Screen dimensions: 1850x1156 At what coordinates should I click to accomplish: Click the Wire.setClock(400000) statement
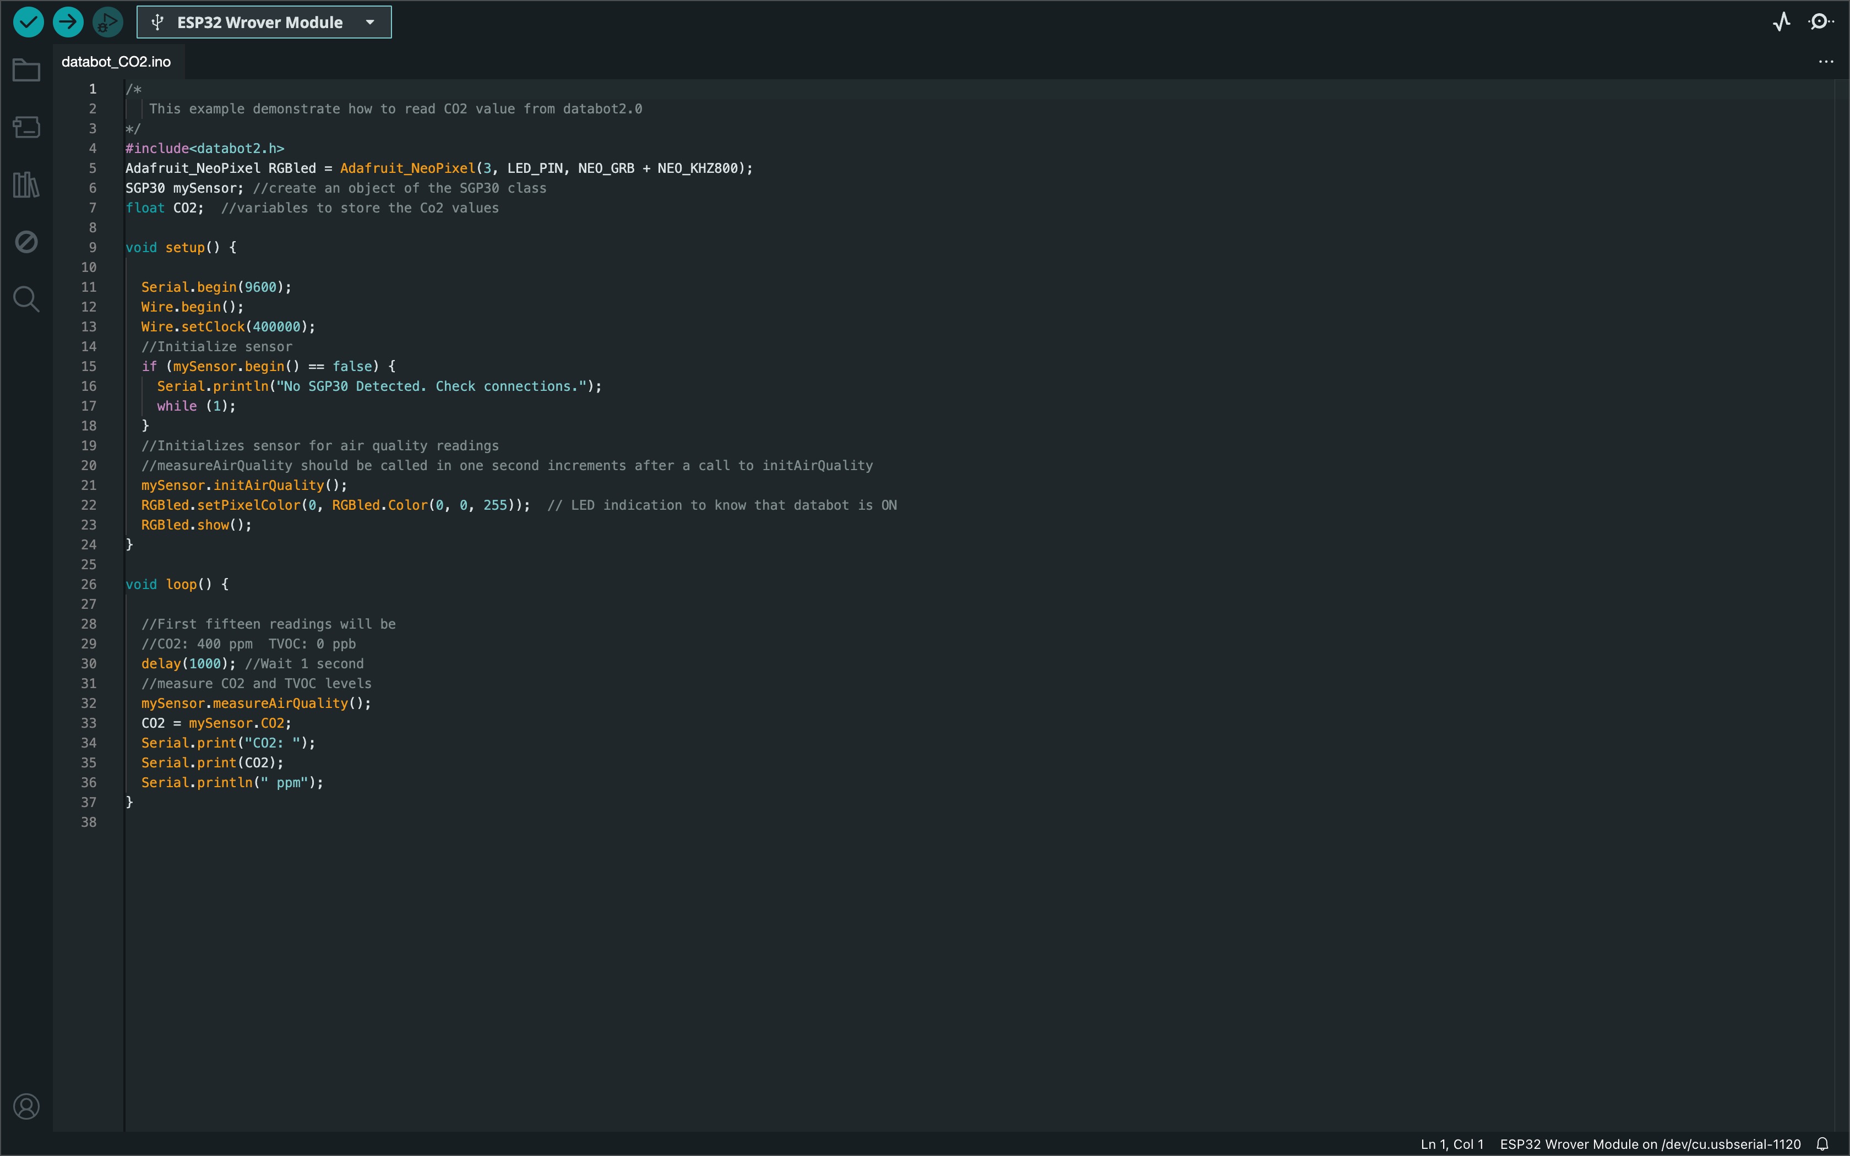click(x=228, y=327)
